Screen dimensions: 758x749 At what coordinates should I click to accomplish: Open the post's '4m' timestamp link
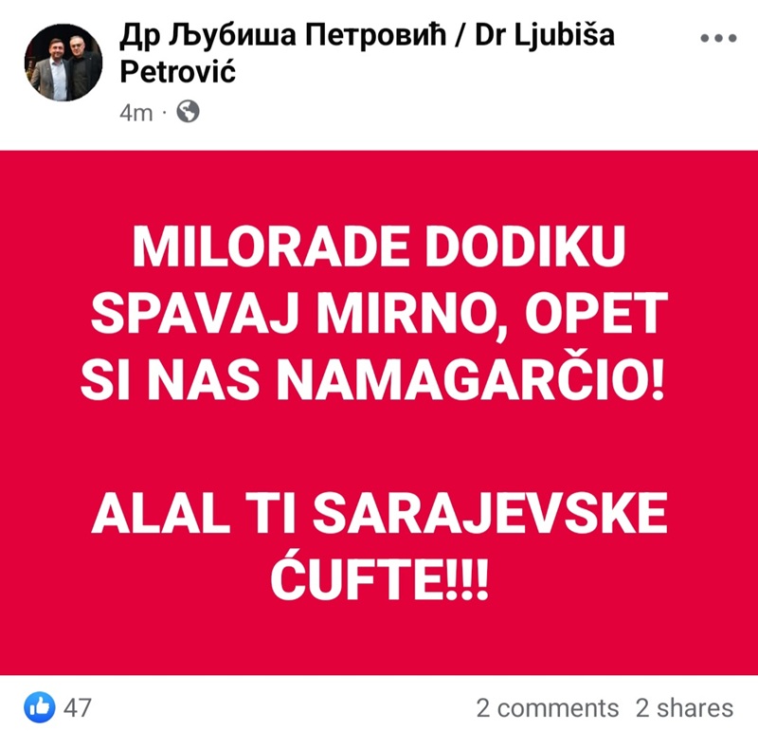pyautogui.click(x=136, y=113)
